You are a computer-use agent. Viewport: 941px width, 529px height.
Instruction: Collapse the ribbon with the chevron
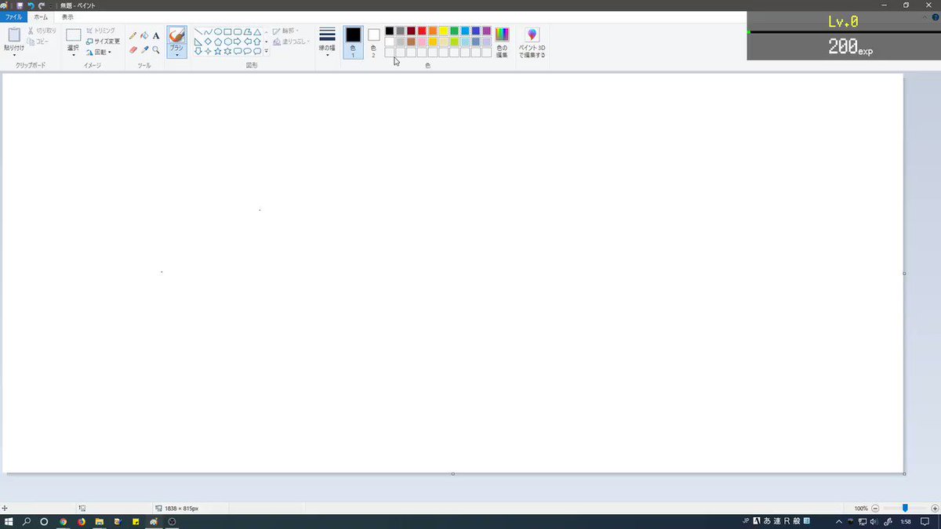pyautogui.click(x=925, y=16)
